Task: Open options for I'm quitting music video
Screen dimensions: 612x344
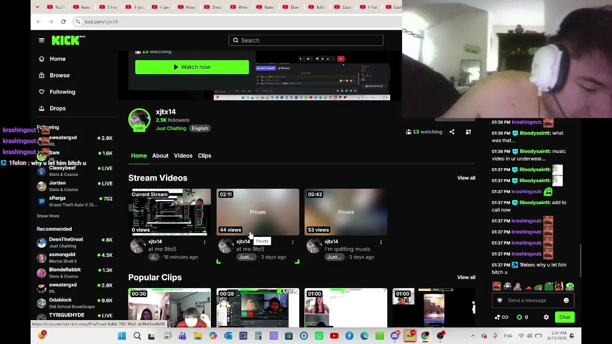Action: pyautogui.click(x=381, y=242)
